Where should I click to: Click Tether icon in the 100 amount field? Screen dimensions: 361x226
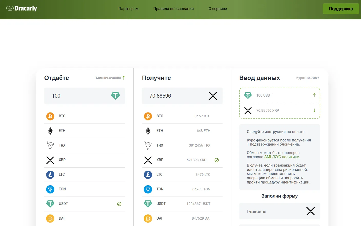click(115, 96)
